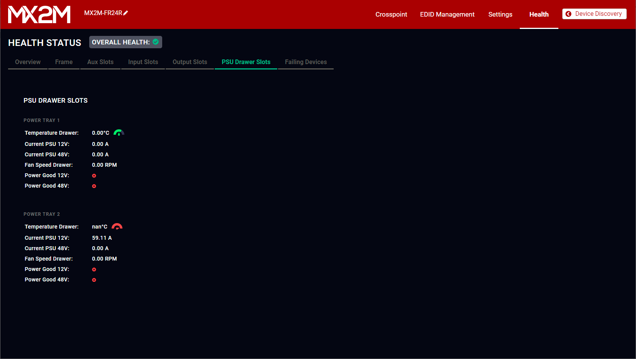The image size is (636, 359).
Task: Open EDID Management page
Action: tap(447, 14)
